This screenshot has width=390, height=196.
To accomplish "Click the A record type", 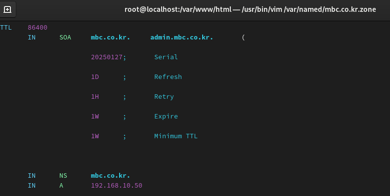I will (61, 186).
